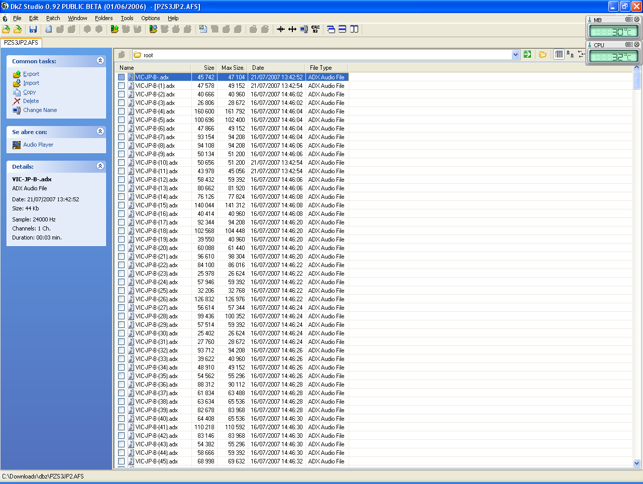Click the window-with-page toolbar icon

tap(203, 29)
